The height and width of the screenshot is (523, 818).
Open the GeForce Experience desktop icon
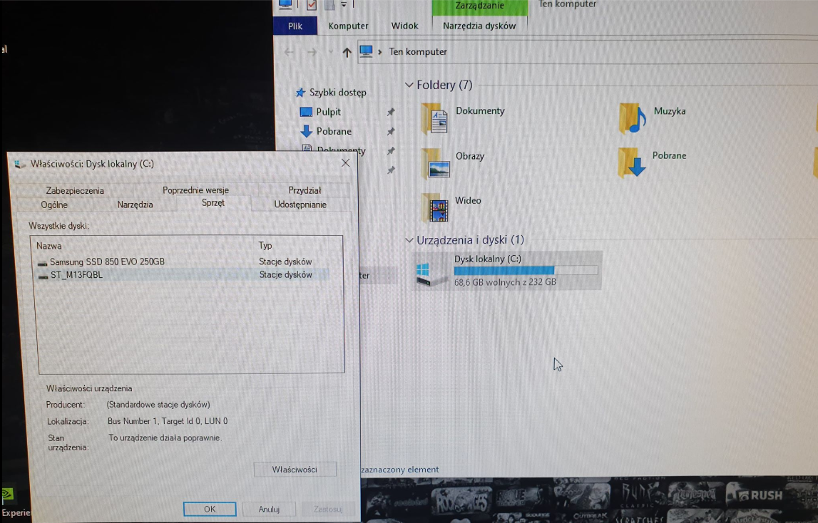click(7, 494)
